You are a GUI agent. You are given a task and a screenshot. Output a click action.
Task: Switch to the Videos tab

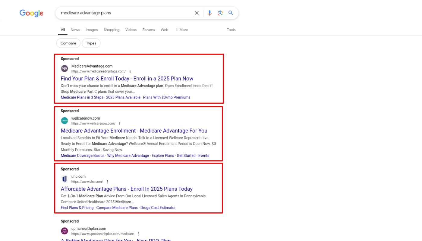point(131,30)
